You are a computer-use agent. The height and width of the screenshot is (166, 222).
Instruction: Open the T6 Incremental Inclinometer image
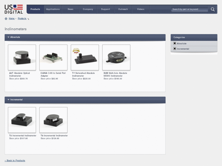tap(53, 120)
